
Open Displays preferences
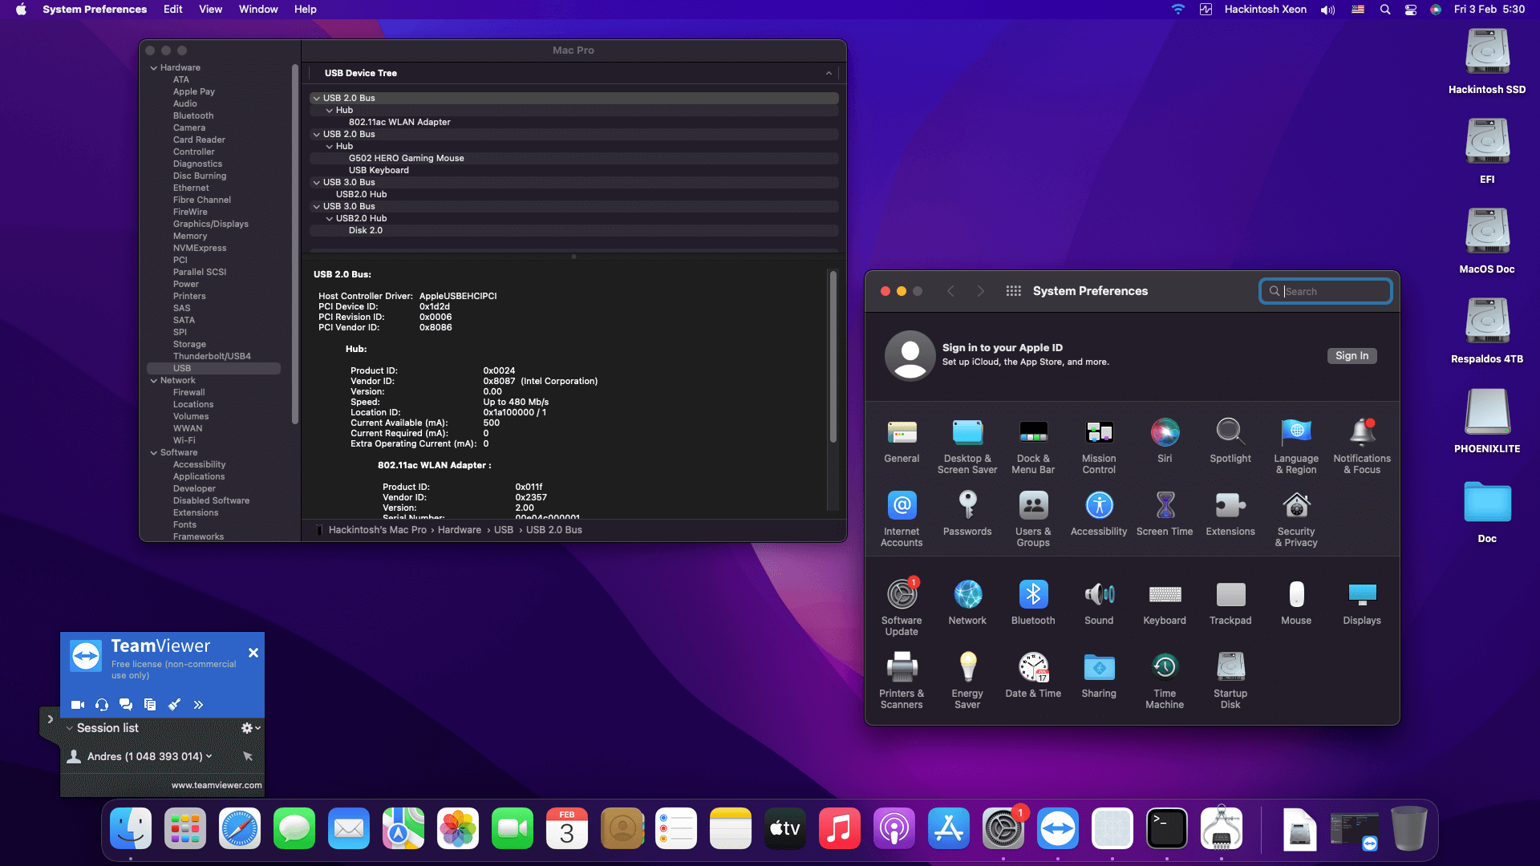(x=1362, y=603)
